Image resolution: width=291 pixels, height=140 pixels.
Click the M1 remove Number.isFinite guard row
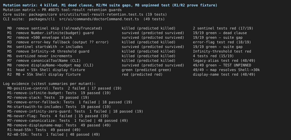[127, 33]
